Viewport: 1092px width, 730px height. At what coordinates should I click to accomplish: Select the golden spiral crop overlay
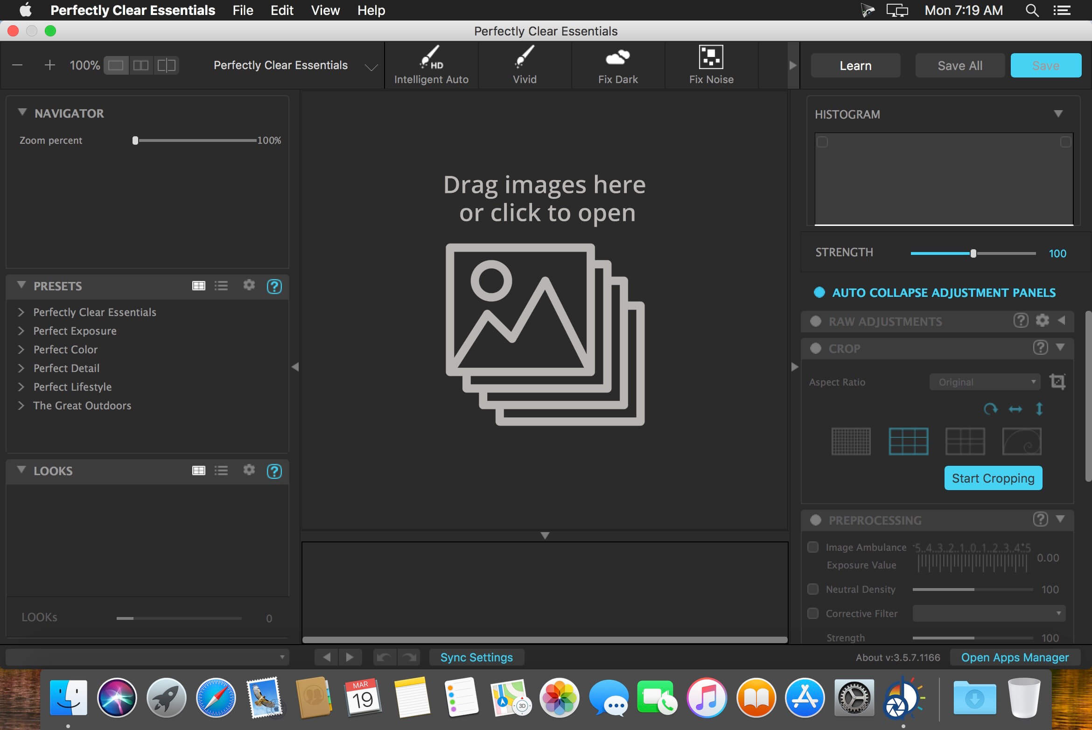click(1021, 441)
